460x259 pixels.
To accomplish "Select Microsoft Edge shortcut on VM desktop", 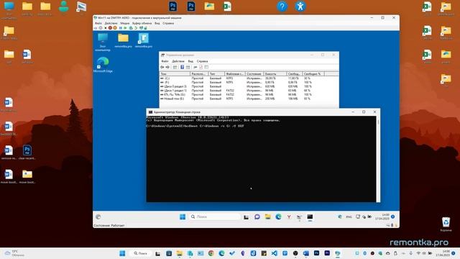I will (103, 65).
